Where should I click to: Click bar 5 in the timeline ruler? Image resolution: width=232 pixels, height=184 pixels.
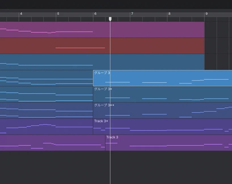[x=58, y=14]
